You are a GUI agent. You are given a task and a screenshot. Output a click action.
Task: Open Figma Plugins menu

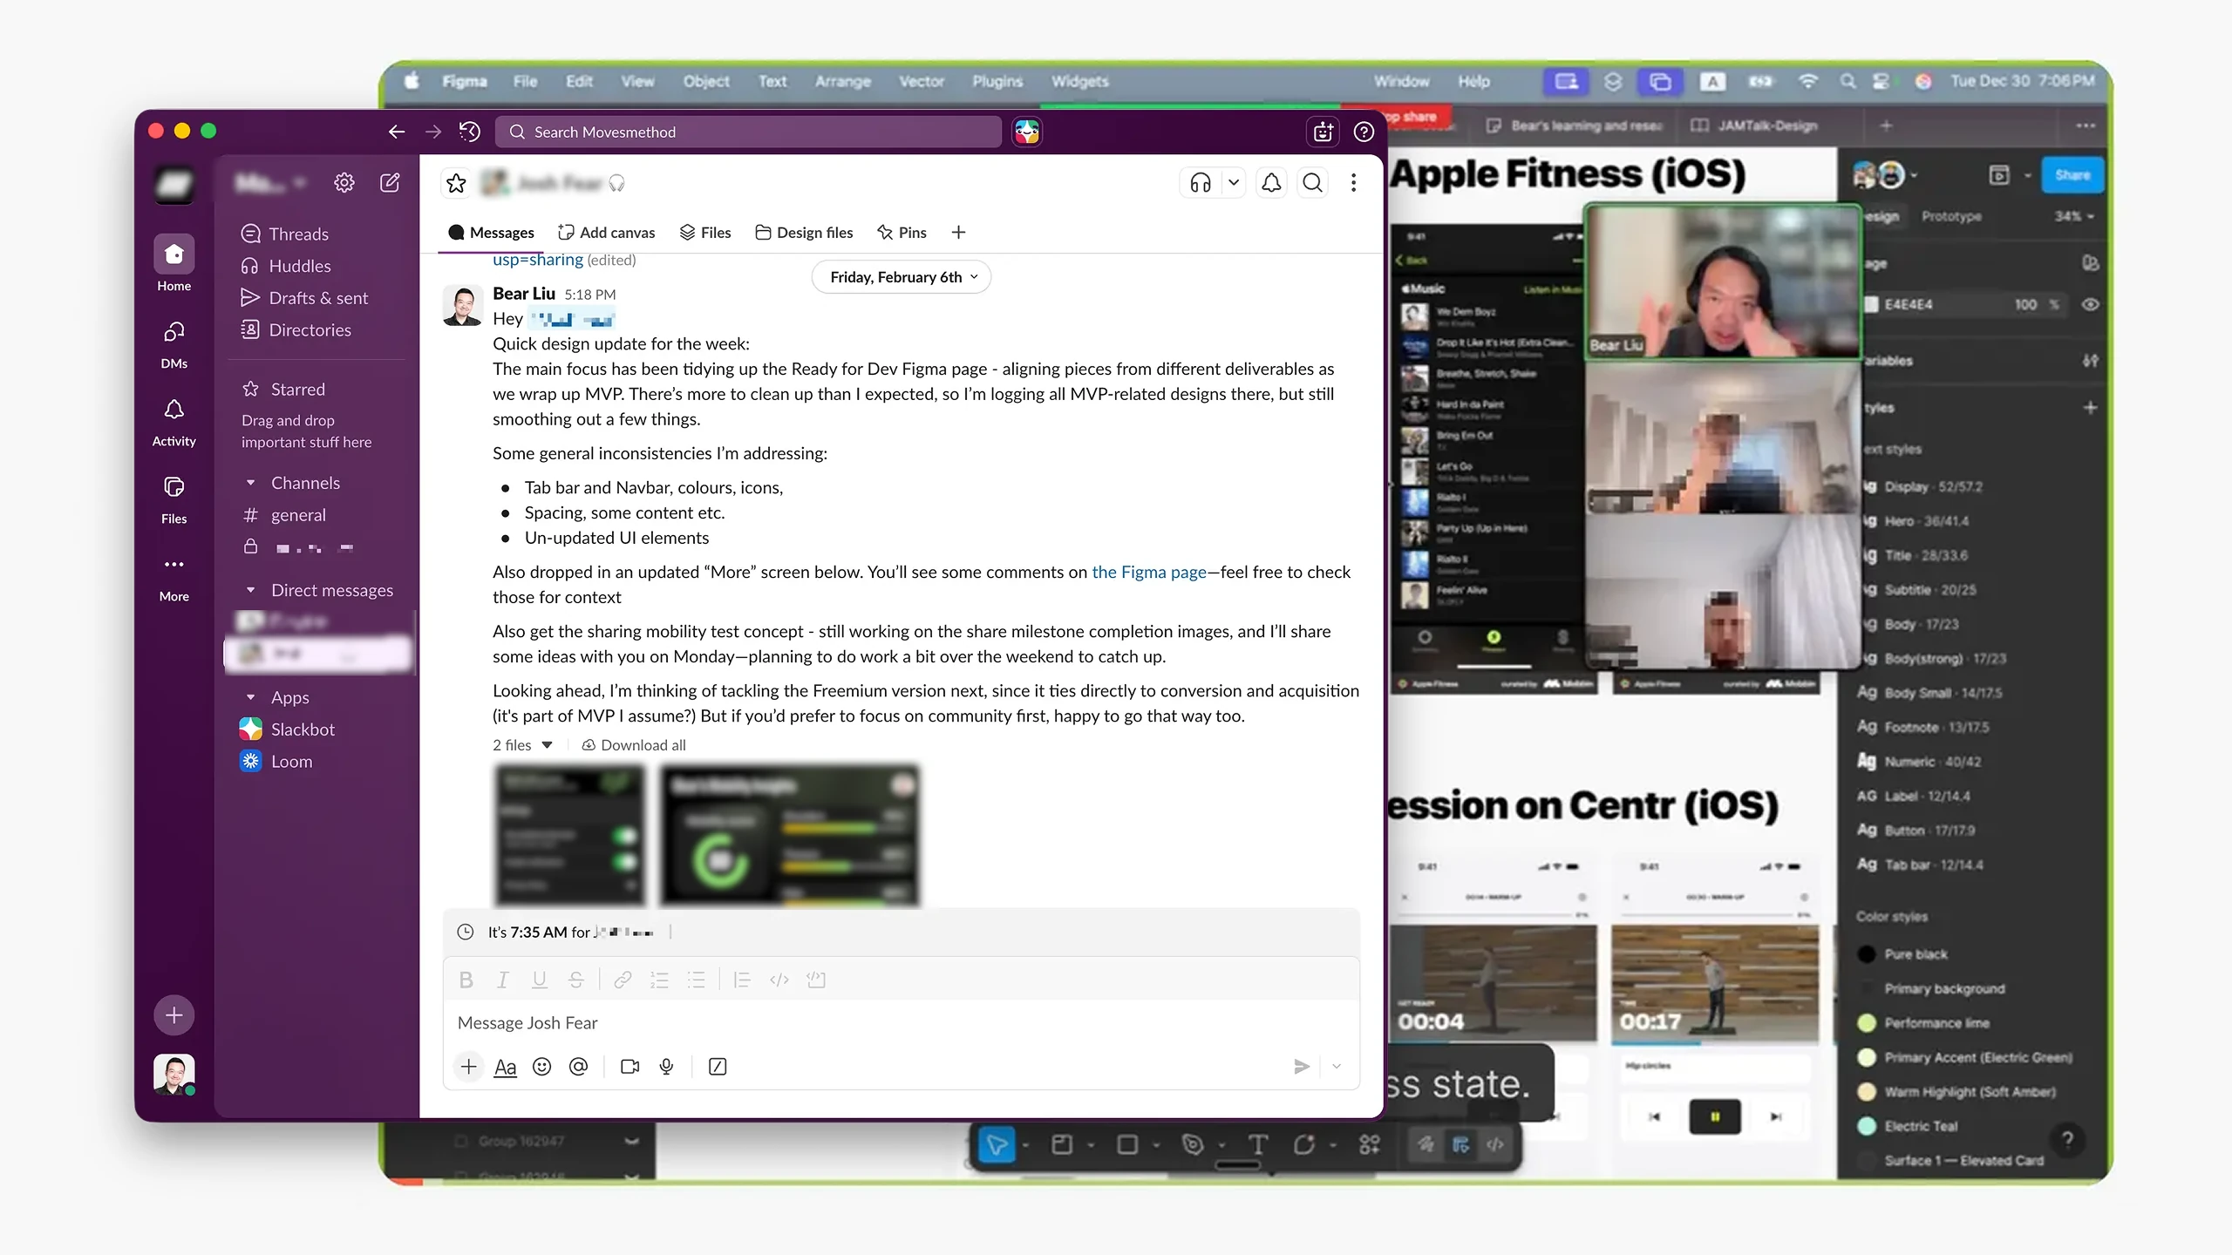[997, 81]
